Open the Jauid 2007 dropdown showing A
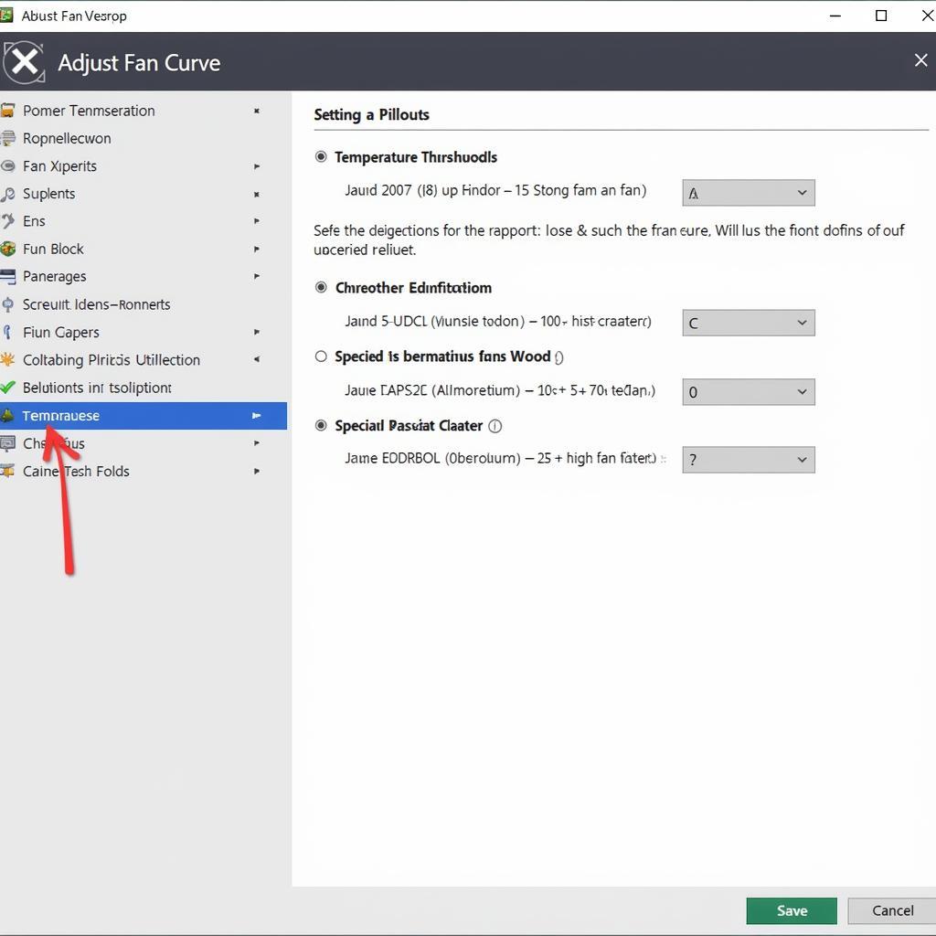 click(749, 193)
